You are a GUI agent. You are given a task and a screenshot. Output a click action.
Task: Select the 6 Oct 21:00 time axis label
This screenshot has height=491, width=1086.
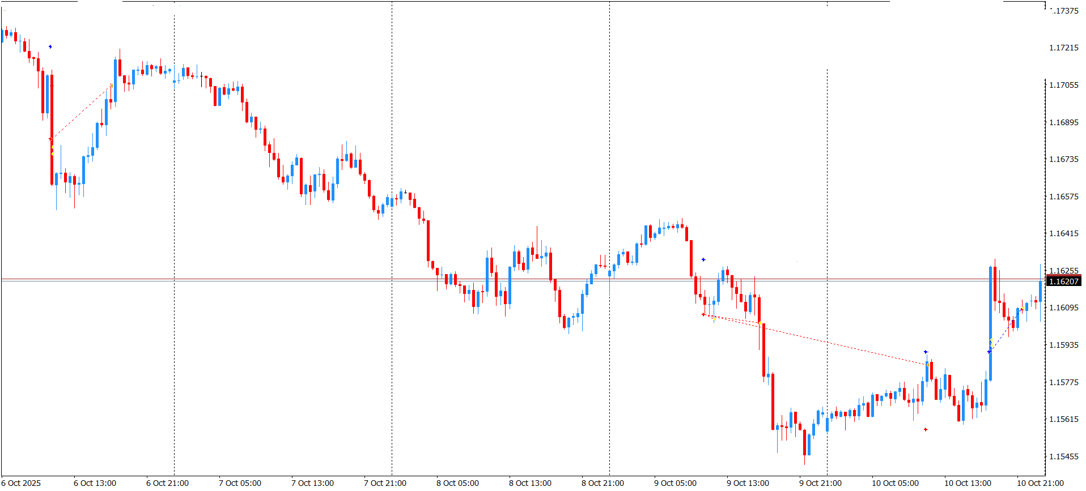167,483
